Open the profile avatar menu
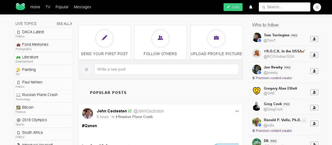 (317, 7)
